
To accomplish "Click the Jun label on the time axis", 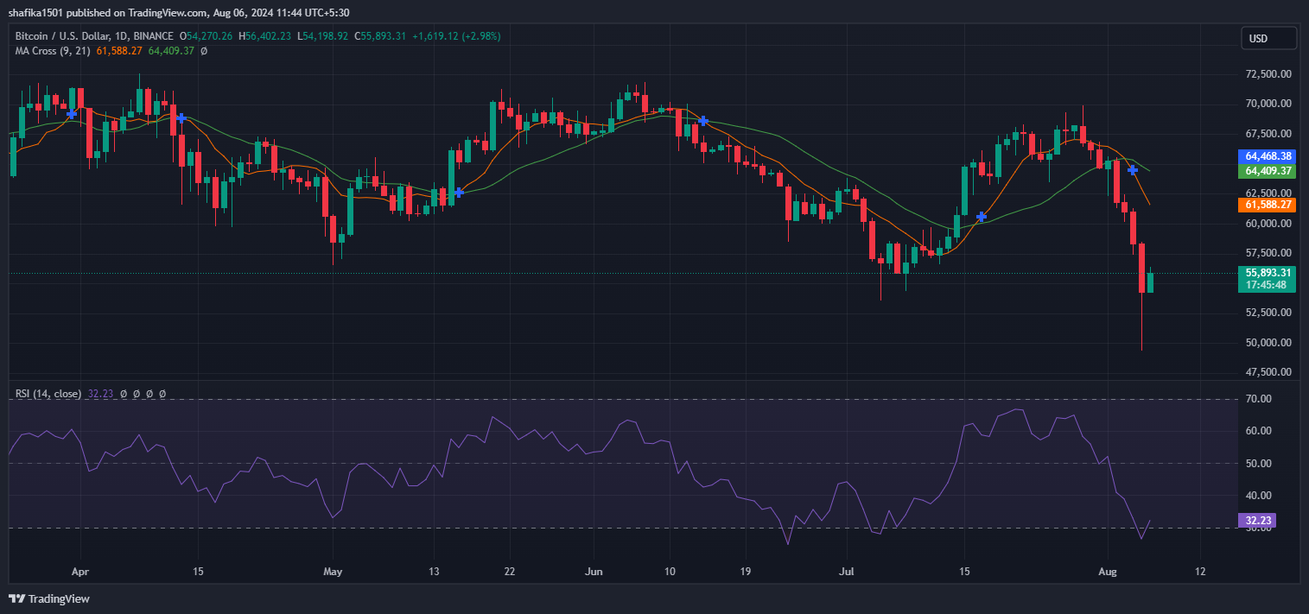I will tap(594, 572).
